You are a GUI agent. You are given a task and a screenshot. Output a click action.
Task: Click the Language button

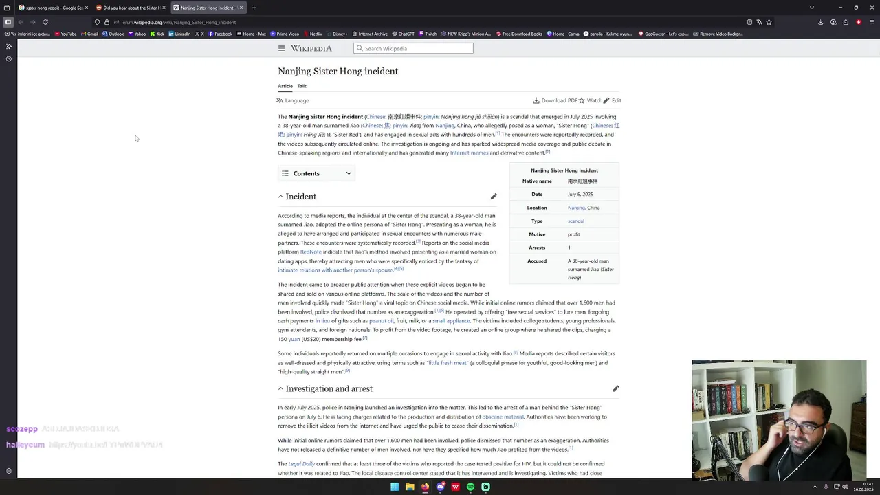(293, 100)
